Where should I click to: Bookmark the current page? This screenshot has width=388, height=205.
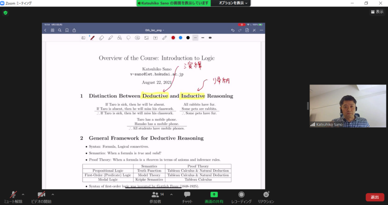coord(67,30)
